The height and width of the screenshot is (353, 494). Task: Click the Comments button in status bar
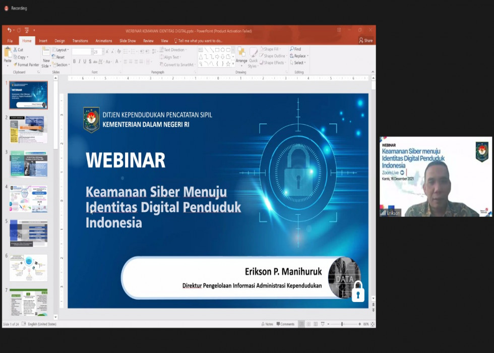click(x=285, y=324)
